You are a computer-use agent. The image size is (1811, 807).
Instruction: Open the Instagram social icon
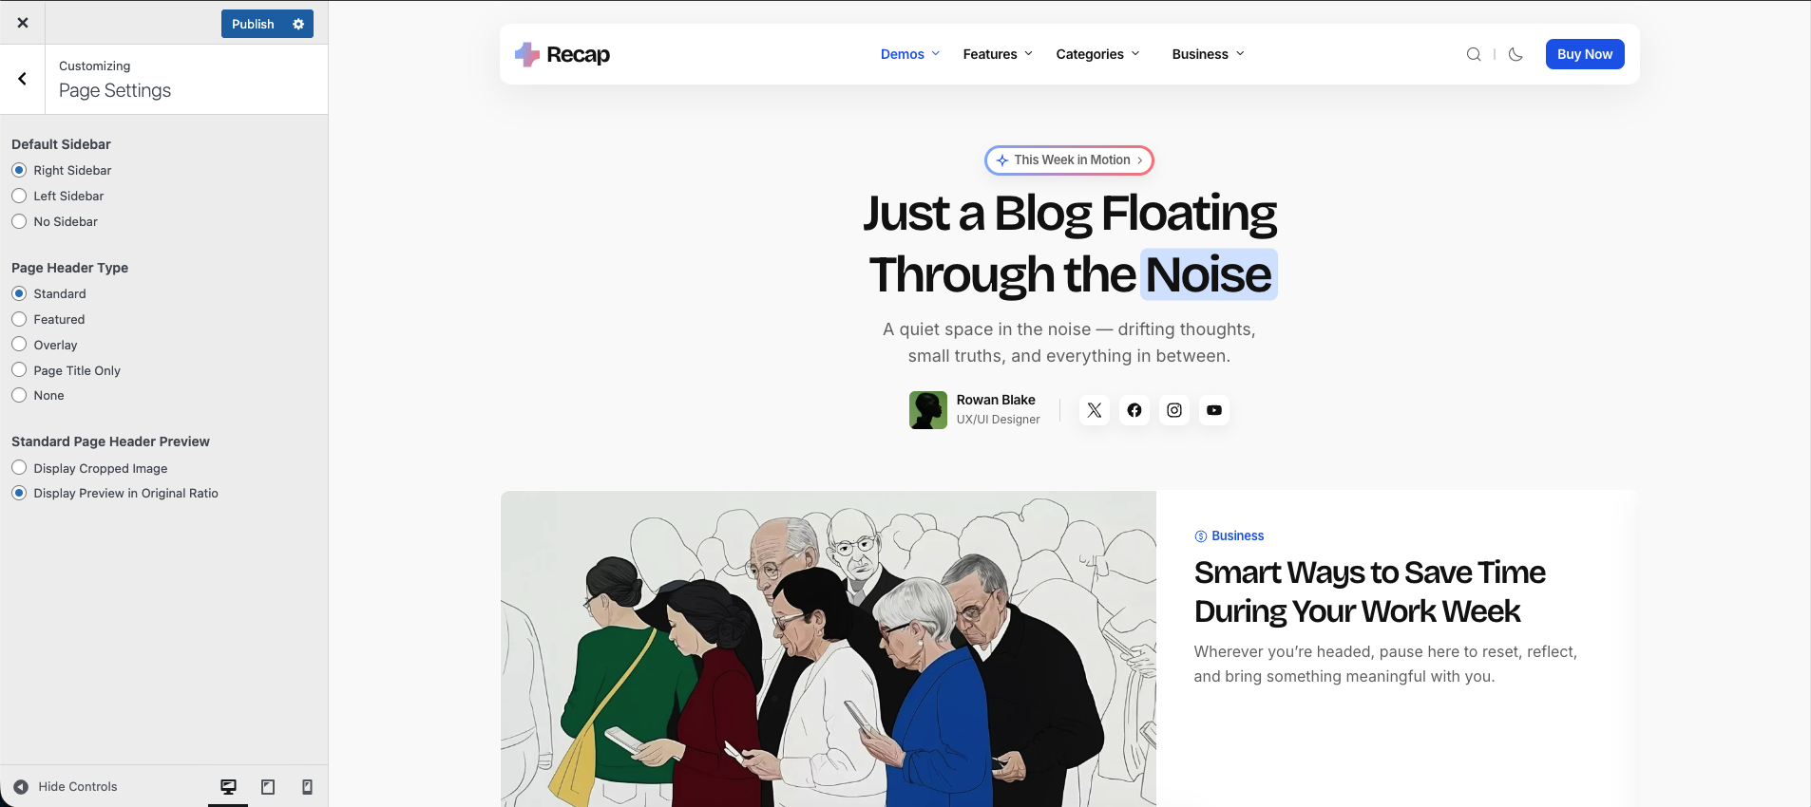tap(1174, 410)
